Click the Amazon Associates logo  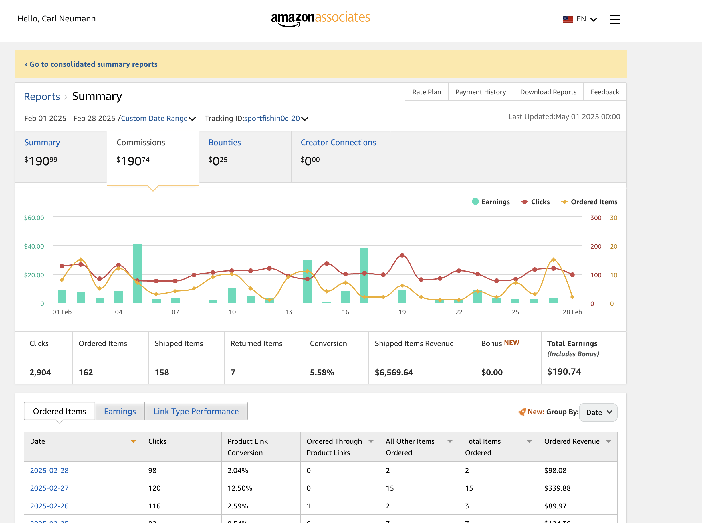[320, 19]
